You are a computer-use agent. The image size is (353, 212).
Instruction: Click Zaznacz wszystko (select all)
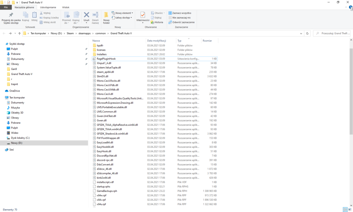[180, 13]
